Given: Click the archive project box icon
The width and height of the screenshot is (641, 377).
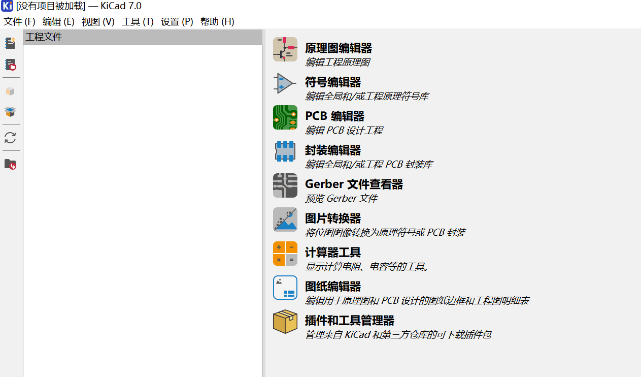Looking at the screenshot, I should pyautogui.click(x=10, y=91).
